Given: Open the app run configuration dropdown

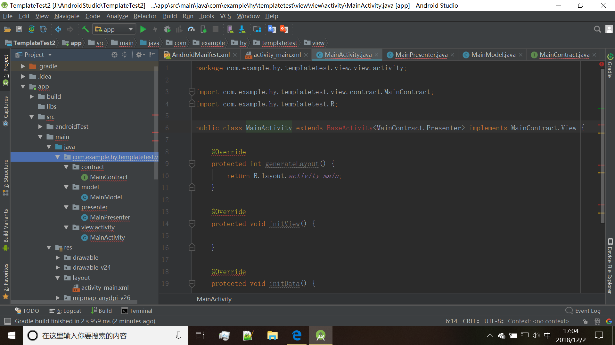Looking at the screenshot, I should (x=114, y=29).
